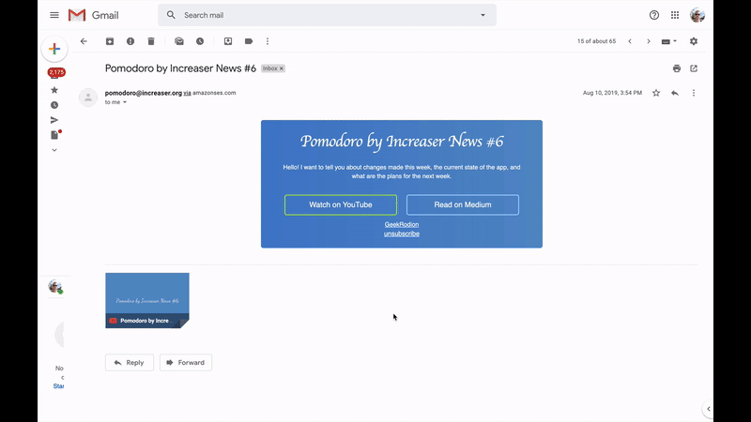The height and width of the screenshot is (422, 751).
Task: Open the Starred folder
Action: click(54, 90)
